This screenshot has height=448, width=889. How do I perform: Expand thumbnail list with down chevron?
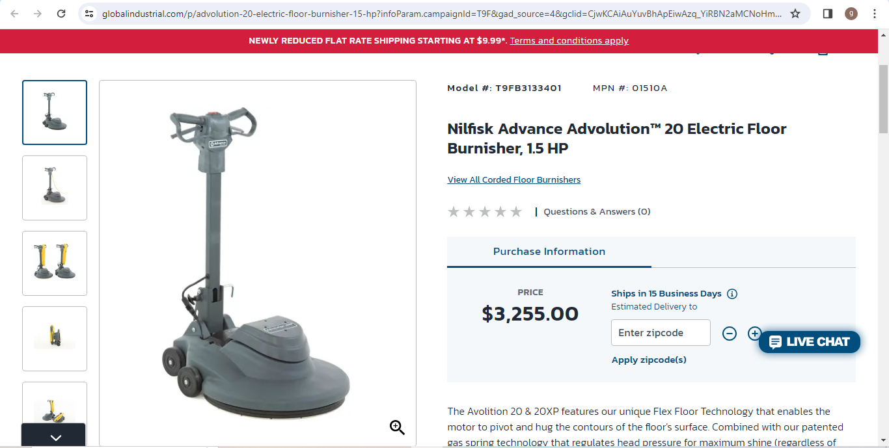(54, 437)
